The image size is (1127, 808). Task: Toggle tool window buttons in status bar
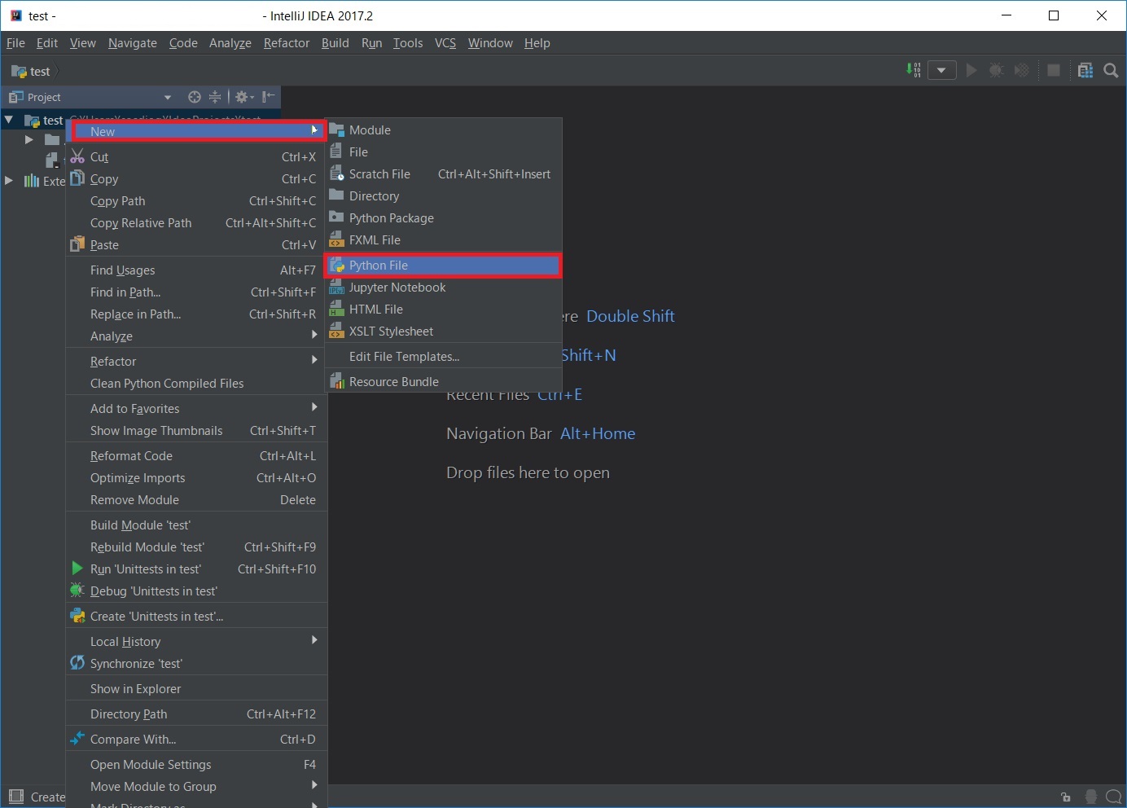16,797
